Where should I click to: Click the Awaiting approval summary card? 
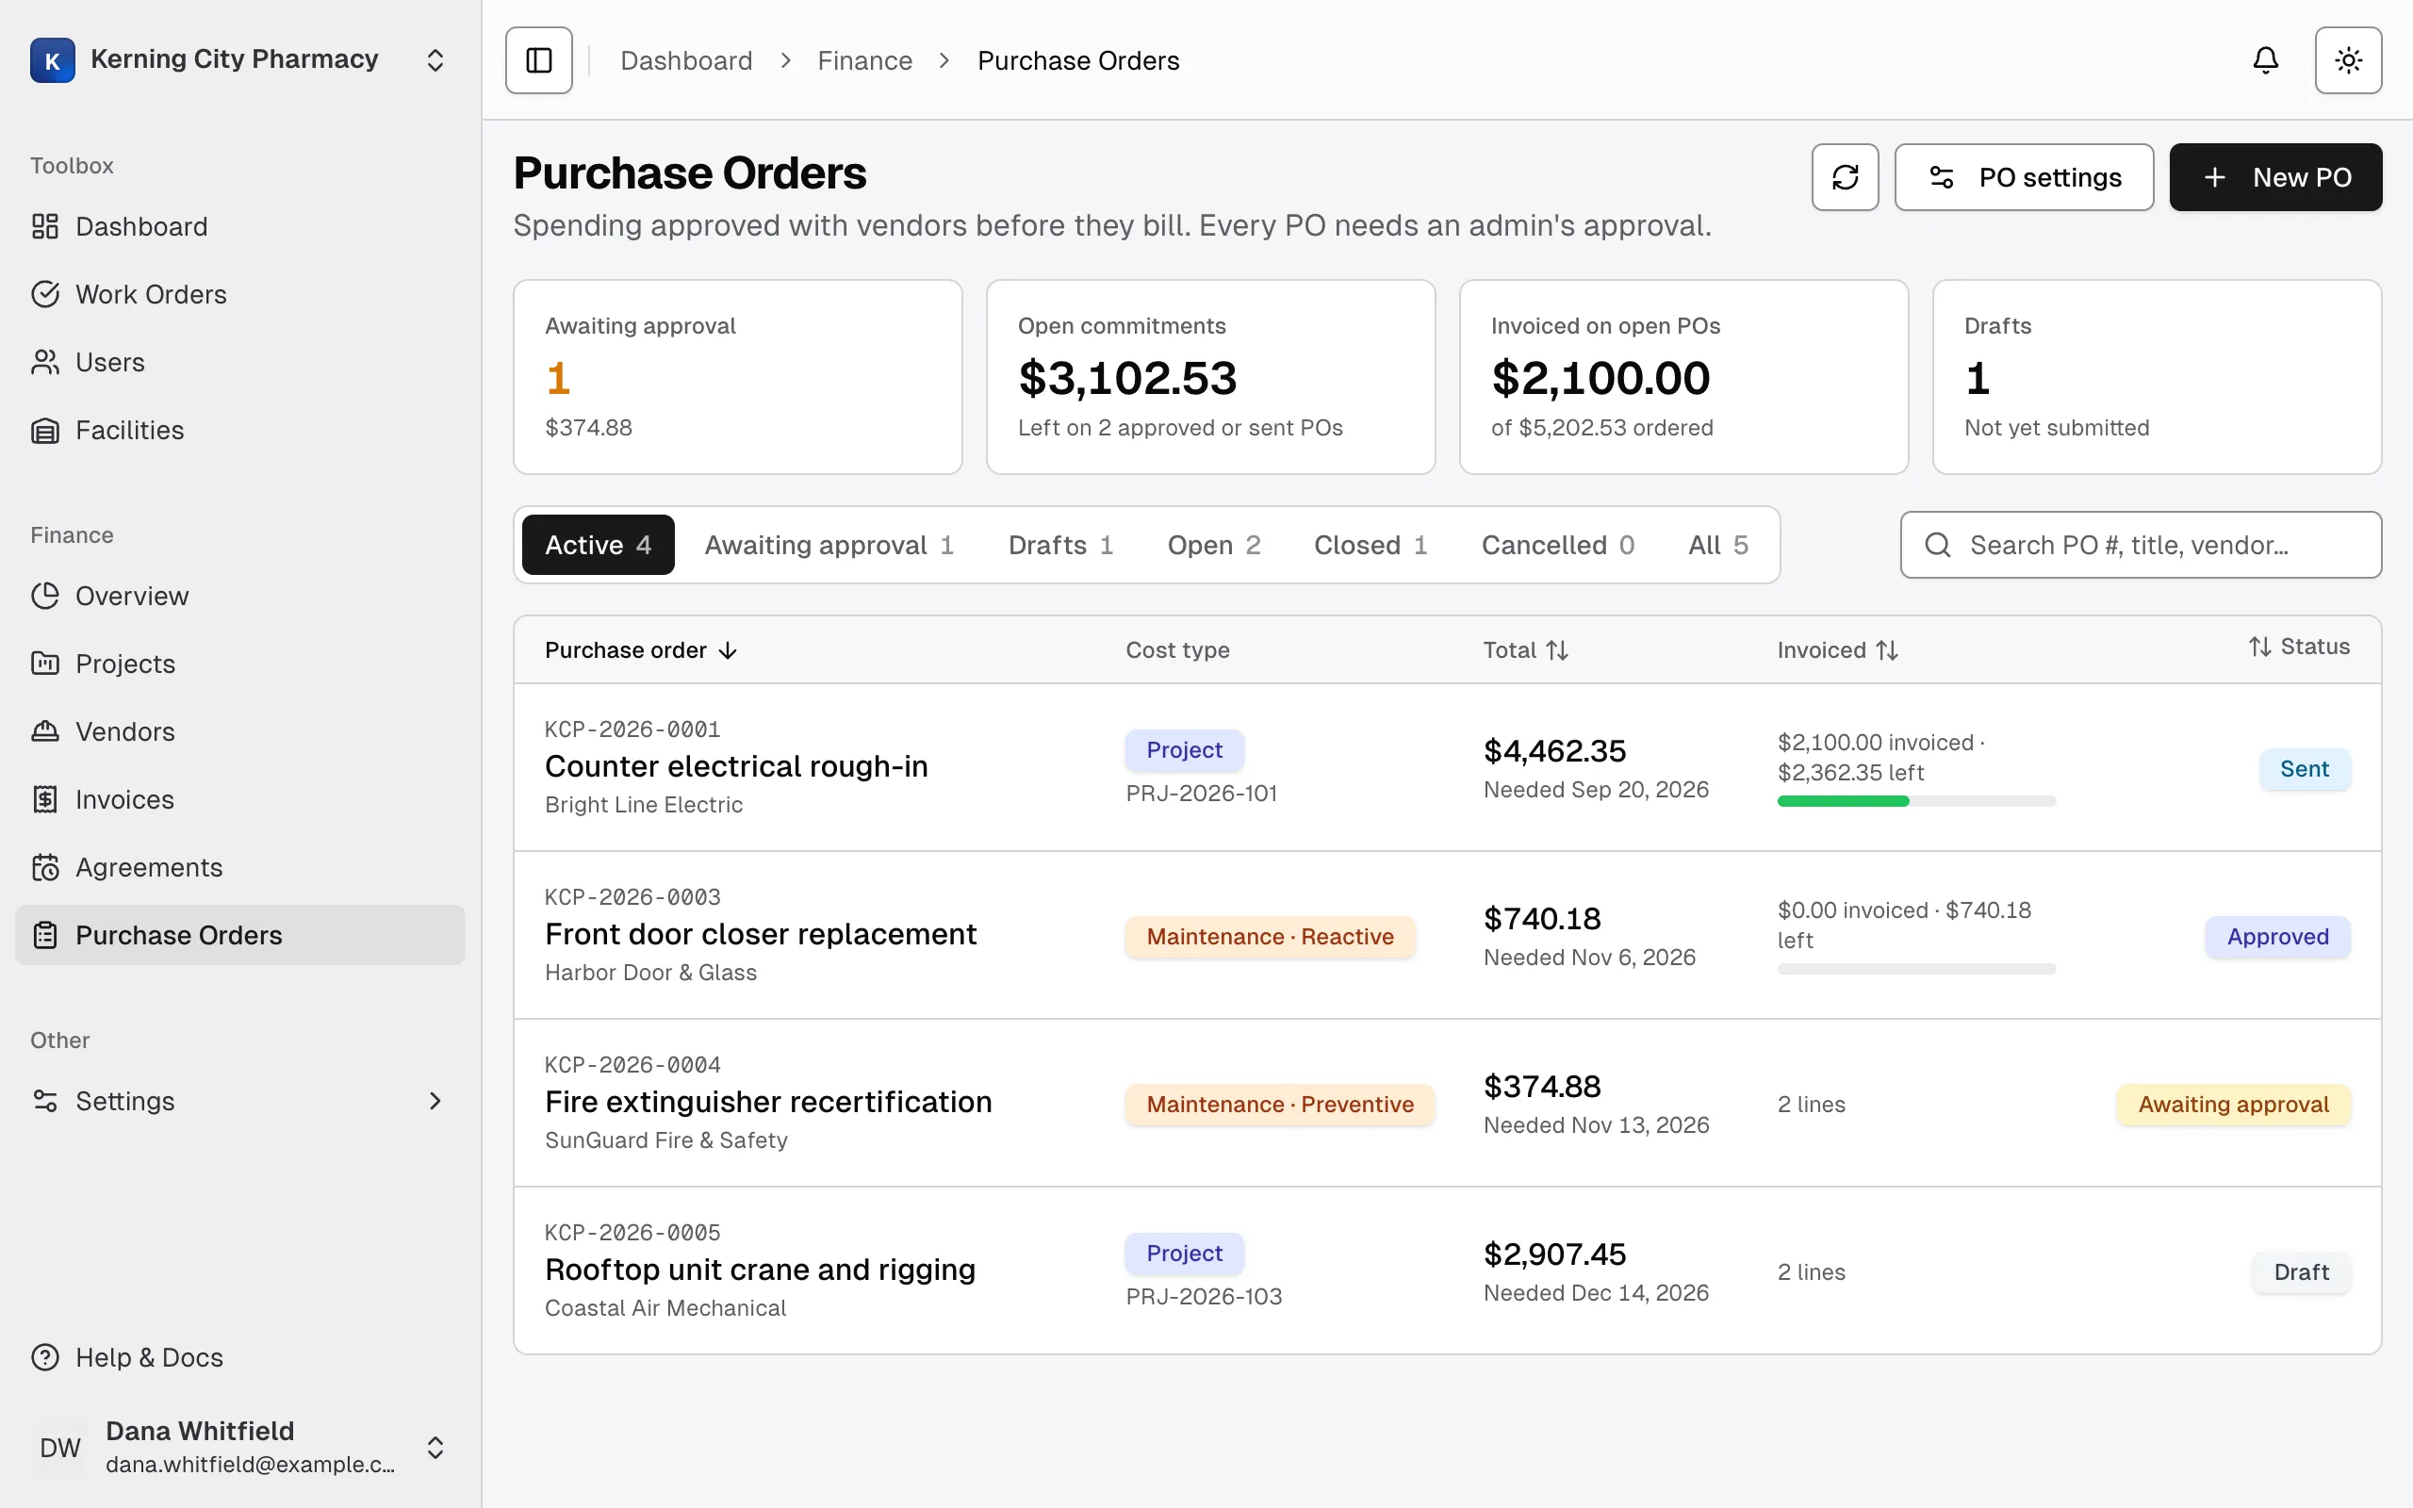(x=737, y=377)
